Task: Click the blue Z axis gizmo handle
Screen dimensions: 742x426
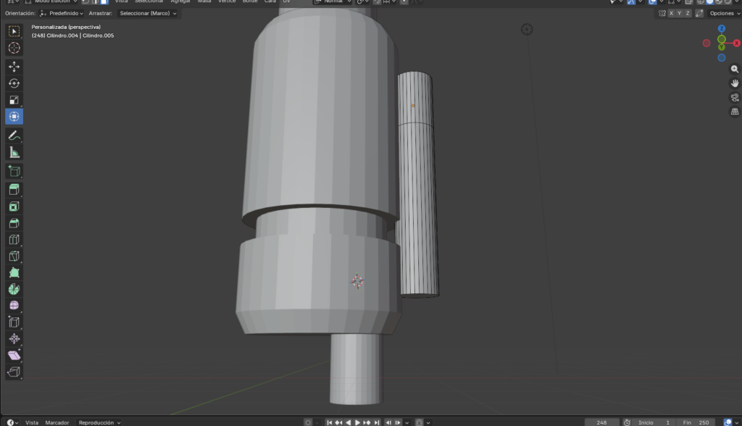Action: point(721,28)
